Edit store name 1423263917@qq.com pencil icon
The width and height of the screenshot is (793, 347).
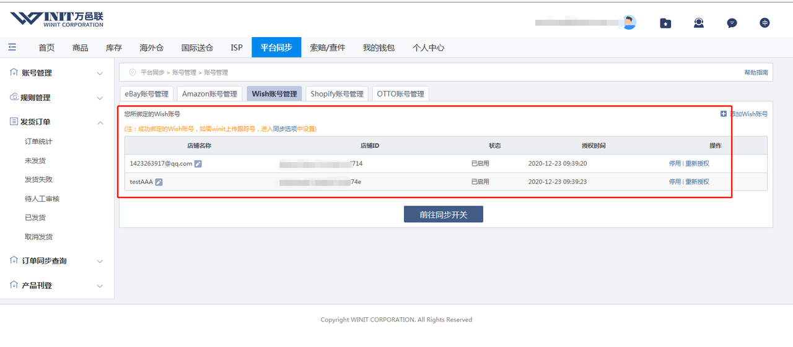click(198, 164)
